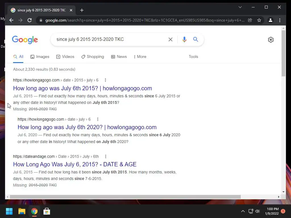Open Microsoft Store from taskbar
This screenshot has width=291, height=218.
47,211
